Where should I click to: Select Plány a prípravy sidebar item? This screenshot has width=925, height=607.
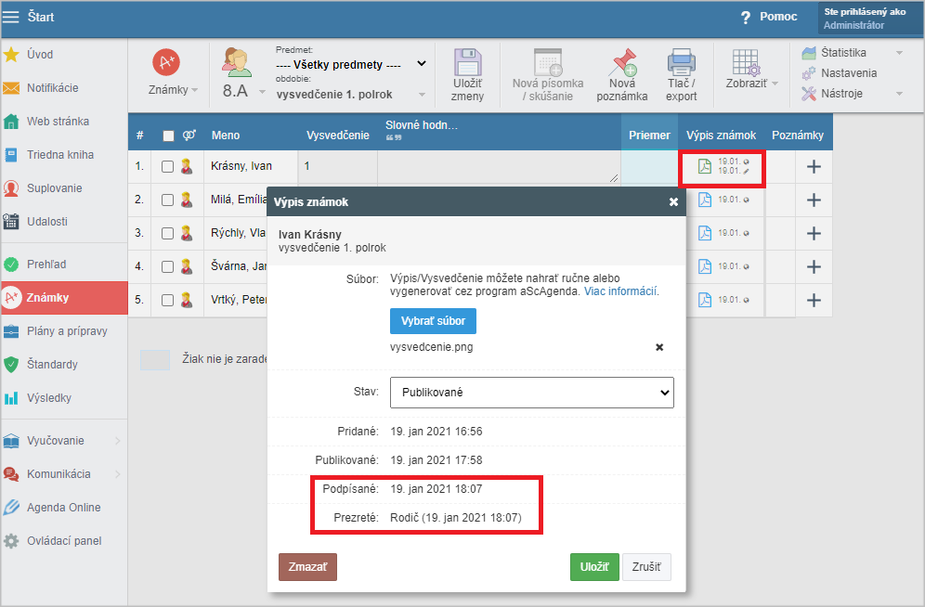pos(67,331)
